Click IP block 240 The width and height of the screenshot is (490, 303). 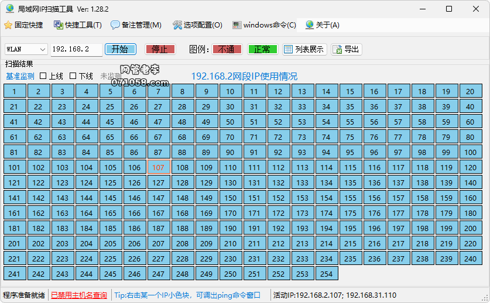pos(471,259)
